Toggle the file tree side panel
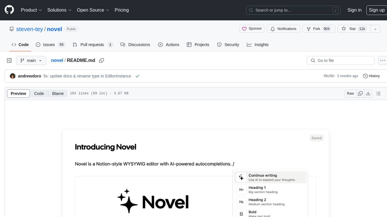 coord(9,60)
